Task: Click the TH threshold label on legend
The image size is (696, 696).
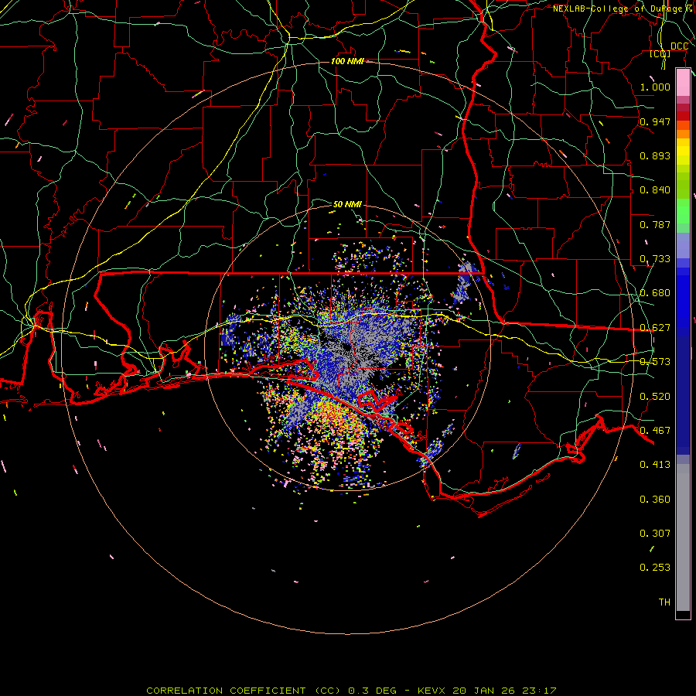Action: pos(664,602)
